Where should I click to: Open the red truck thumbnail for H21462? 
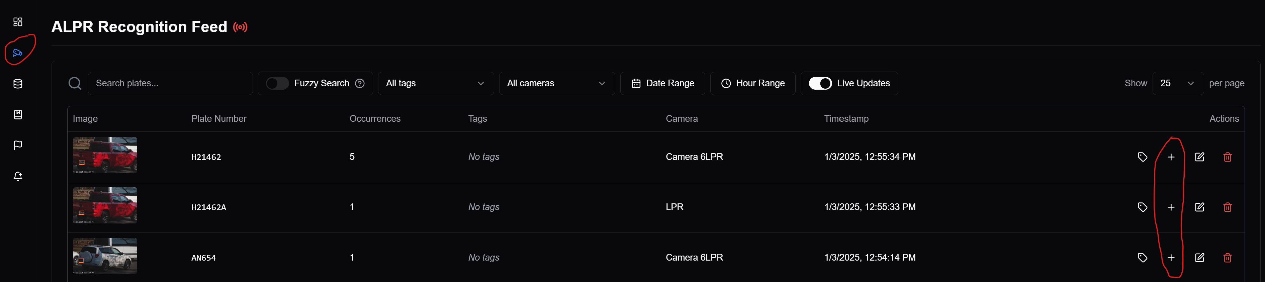(x=105, y=155)
